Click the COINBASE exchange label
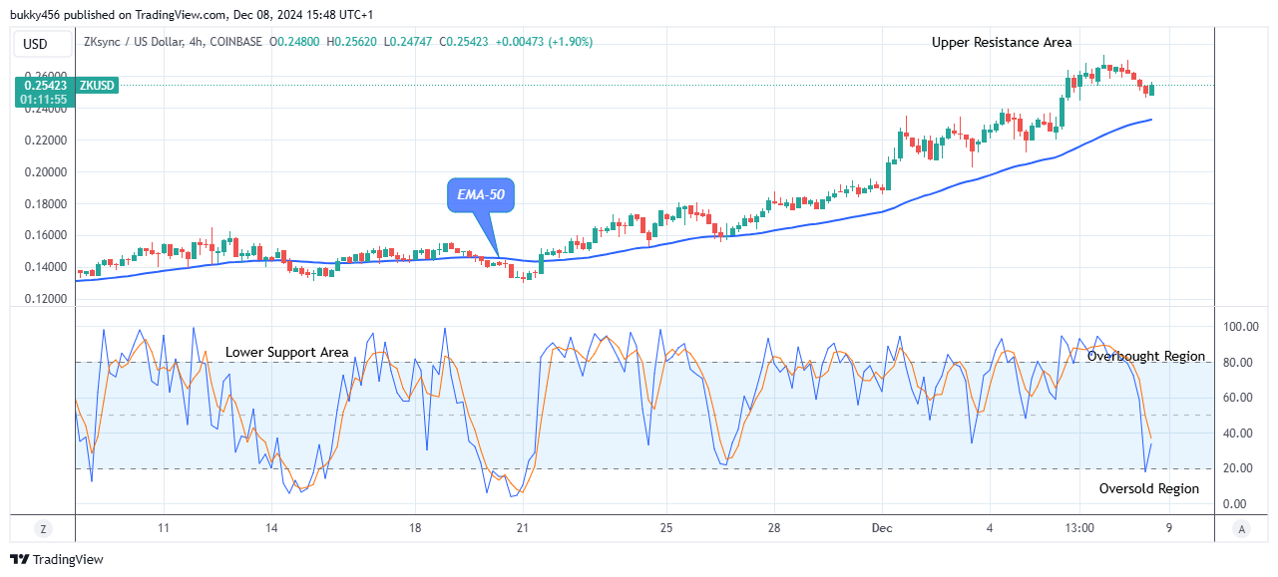Image resolution: width=1278 pixels, height=577 pixels. (x=235, y=42)
